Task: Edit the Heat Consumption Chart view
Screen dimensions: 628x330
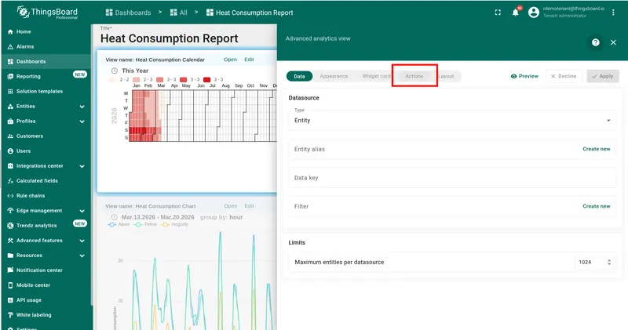Action: tap(249, 206)
